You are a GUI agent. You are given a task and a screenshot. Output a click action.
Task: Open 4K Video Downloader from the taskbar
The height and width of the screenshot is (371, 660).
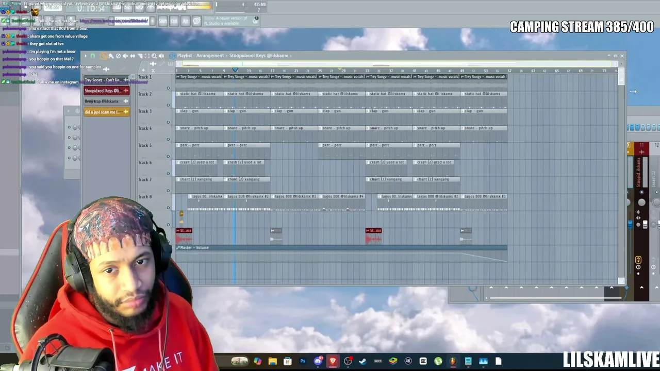click(408, 361)
